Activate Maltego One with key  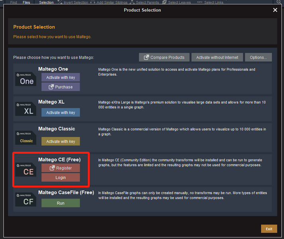click(x=61, y=77)
